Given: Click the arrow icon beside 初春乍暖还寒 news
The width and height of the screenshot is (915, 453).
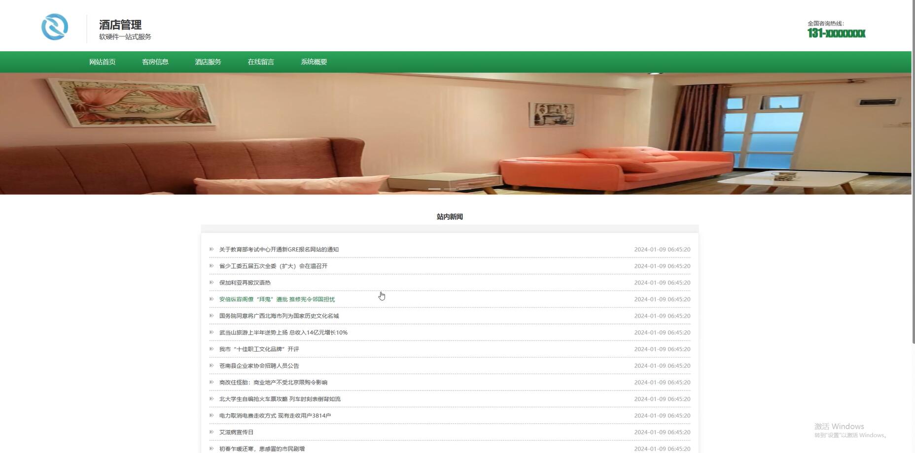Looking at the screenshot, I should click(x=211, y=449).
